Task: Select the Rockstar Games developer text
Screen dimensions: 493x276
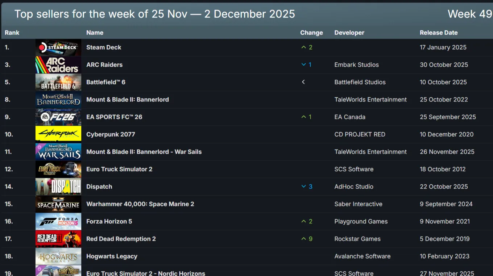Action: click(357, 239)
